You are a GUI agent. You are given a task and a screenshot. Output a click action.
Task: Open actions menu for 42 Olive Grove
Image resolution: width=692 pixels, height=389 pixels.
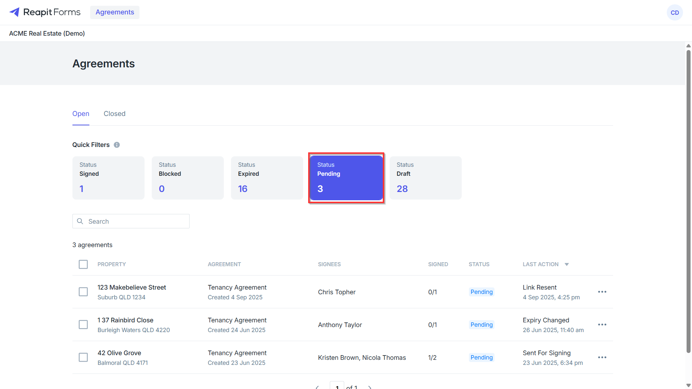(602, 357)
